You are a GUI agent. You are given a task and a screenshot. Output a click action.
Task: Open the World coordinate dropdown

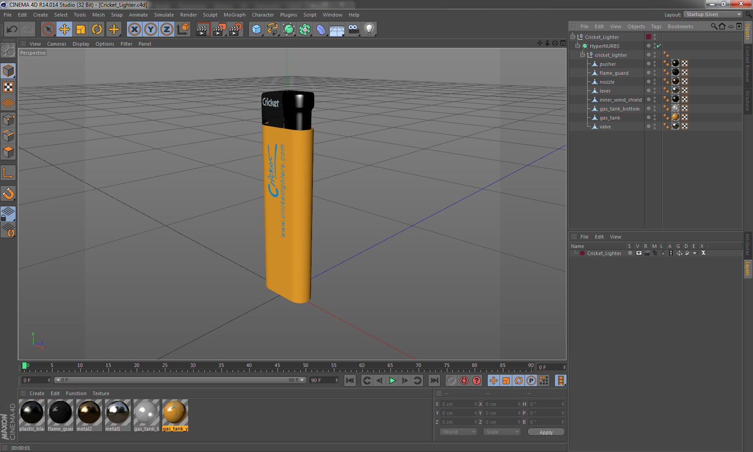[459, 432]
